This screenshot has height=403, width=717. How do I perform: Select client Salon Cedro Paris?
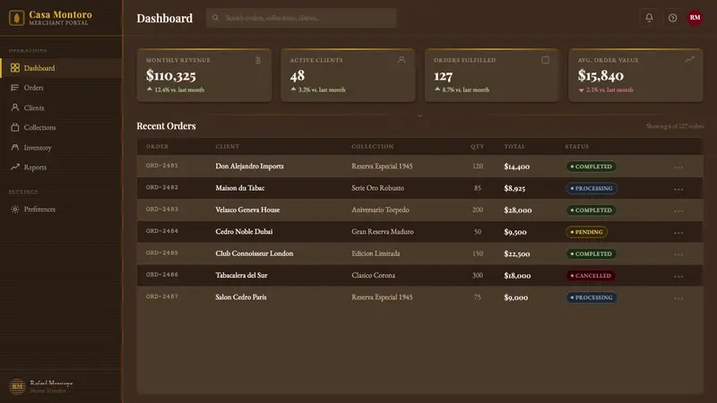click(241, 297)
